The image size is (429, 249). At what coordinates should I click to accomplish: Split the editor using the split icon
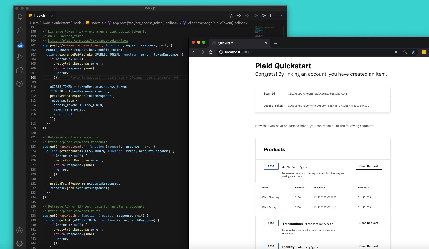coord(272,16)
